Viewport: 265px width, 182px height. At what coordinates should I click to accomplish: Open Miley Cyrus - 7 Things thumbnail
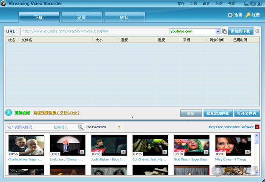coord(233,145)
